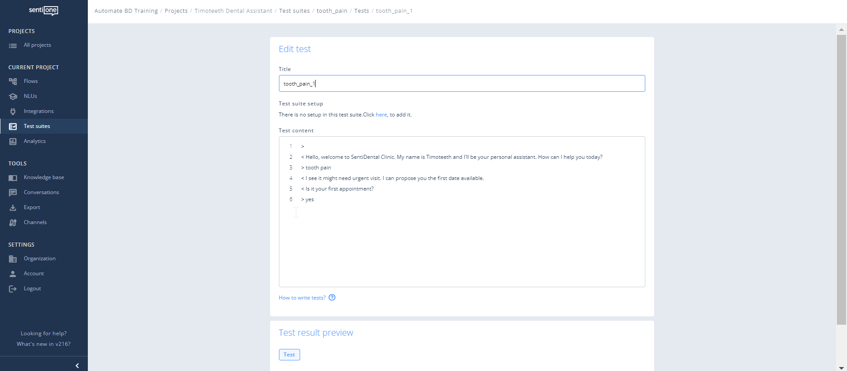
Task: Click the Test suites checklist icon
Action: pyautogui.click(x=13, y=127)
